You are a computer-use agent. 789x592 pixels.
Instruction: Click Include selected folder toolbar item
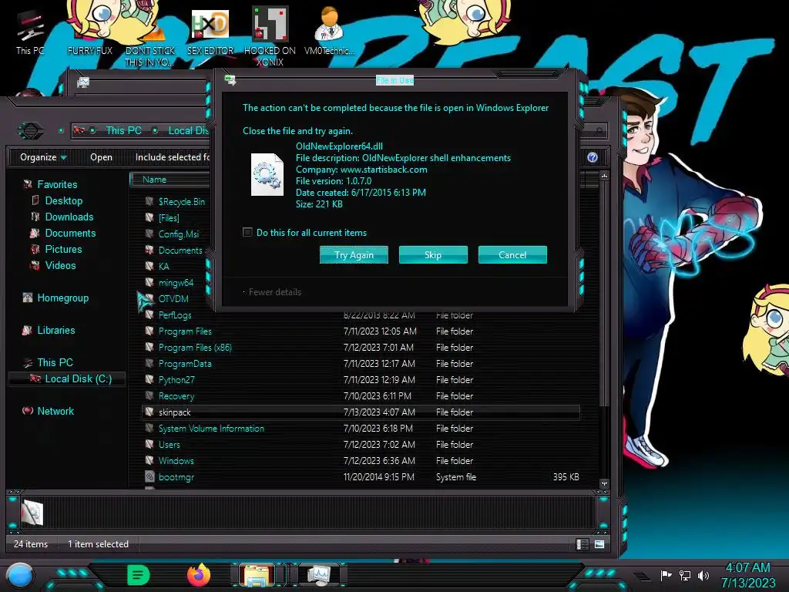(173, 157)
